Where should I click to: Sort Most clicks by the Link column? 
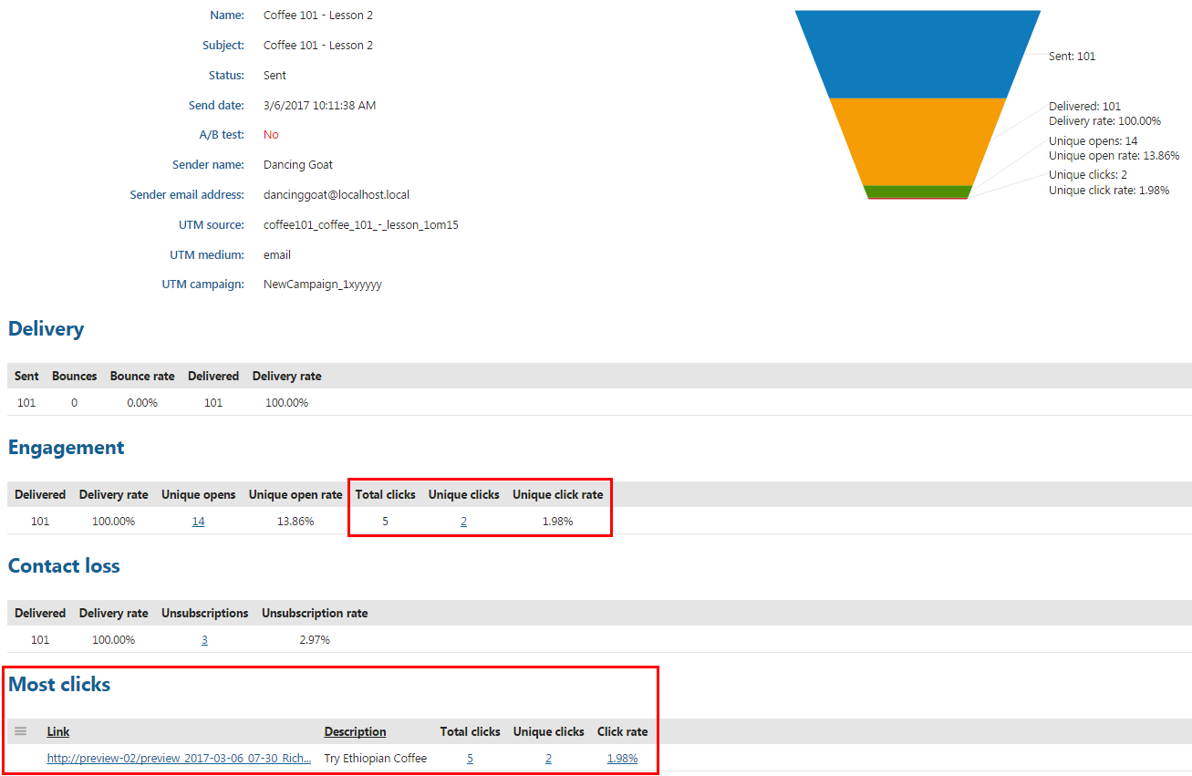click(x=57, y=731)
